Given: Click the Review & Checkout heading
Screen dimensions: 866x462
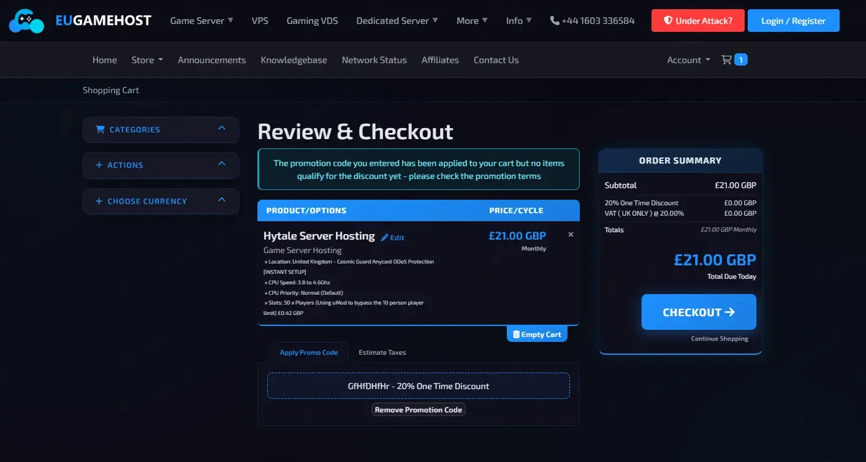Looking at the screenshot, I should click(355, 132).
